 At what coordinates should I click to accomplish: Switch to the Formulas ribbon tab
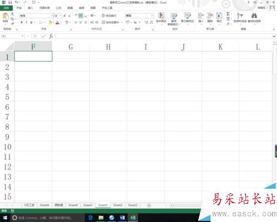(x=59, y=8)
